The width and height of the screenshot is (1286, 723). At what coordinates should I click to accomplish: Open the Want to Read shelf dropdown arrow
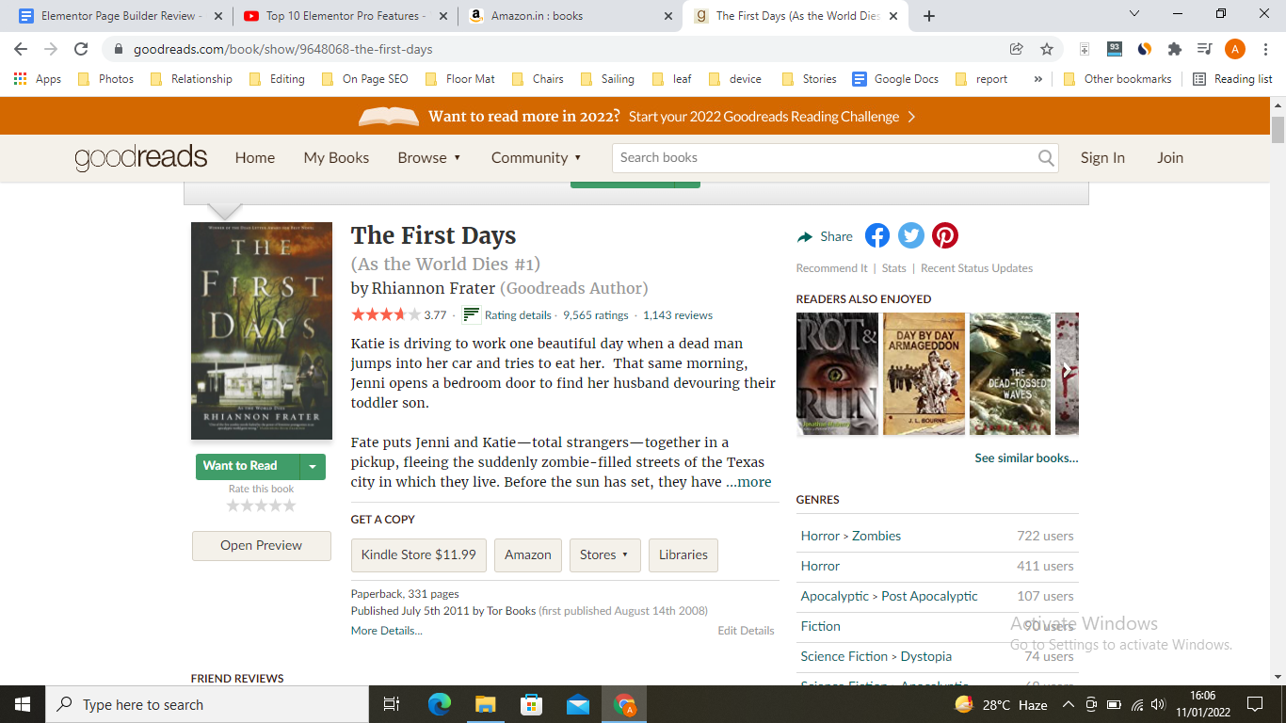(313, 466)
